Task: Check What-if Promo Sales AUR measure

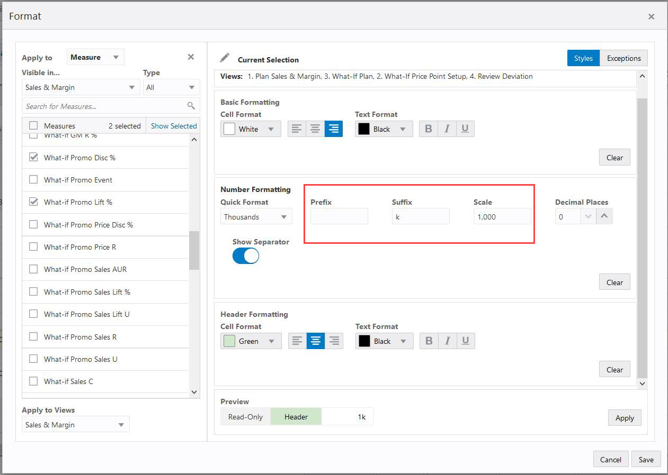Action: click(x=33, y=269)
